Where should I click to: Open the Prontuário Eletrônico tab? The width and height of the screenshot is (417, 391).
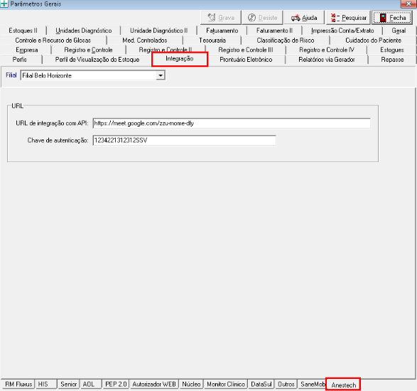(246, 60)
